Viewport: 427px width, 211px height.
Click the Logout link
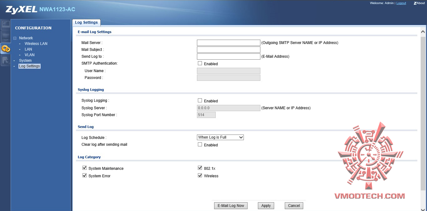(x=401, y=3)
